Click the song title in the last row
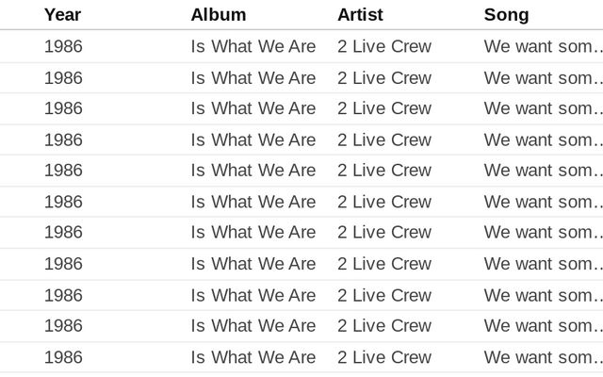 click(x=544, y=357)
